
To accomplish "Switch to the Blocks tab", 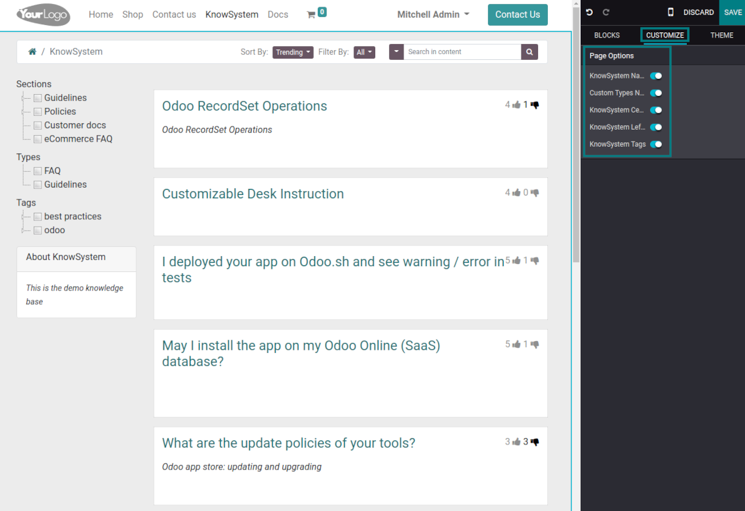I will pyautogui.click(x=607, y=36).
